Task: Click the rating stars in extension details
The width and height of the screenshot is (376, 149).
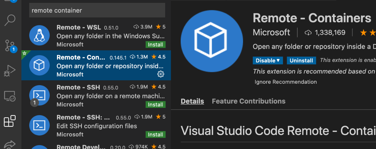Action: coord(368,33)
